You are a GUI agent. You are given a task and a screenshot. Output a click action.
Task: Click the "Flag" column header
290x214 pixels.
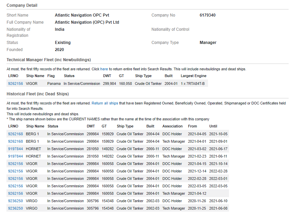[51, 76]
